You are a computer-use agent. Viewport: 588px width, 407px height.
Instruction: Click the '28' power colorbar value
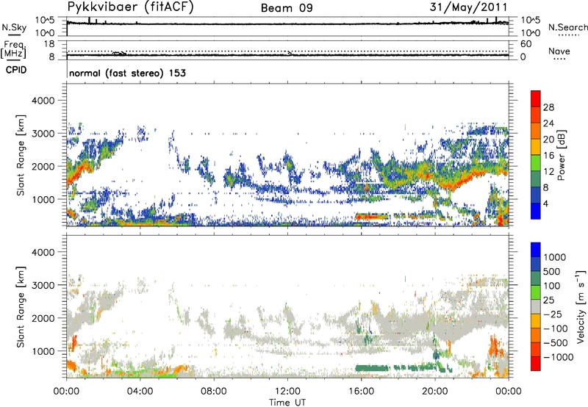point(548,107)
